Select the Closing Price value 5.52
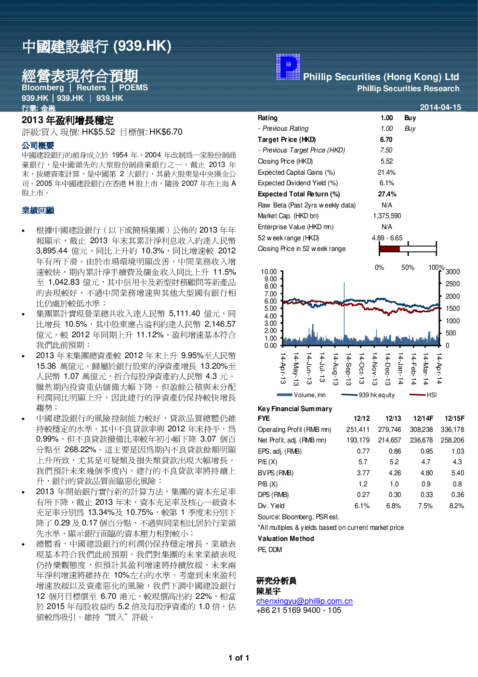This screenshot has width=478, height=677. pyautogui.click(x=386, y=161)
